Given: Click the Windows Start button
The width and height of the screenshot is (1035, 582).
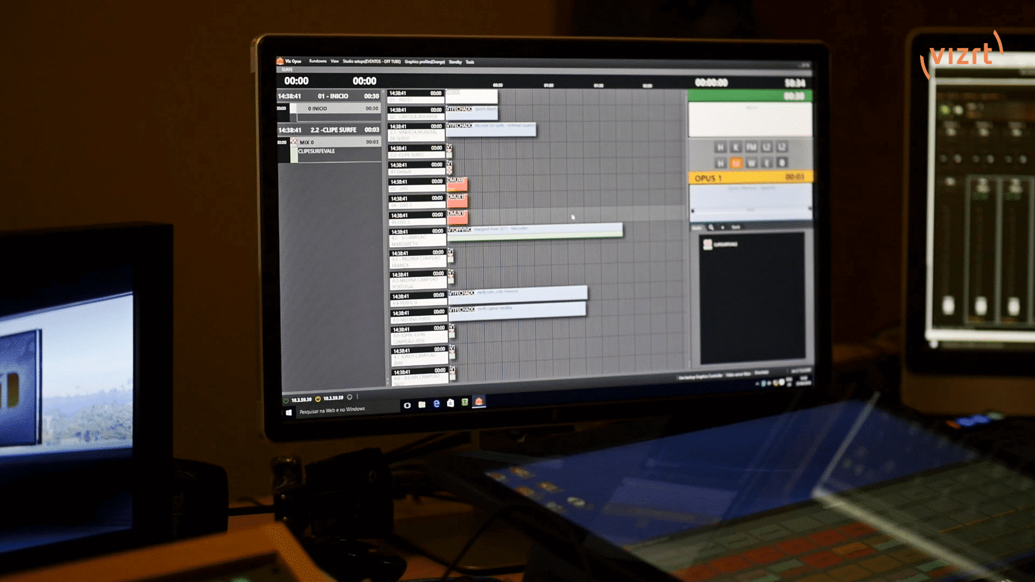Looking at the screenshot, I should (289, 412).
